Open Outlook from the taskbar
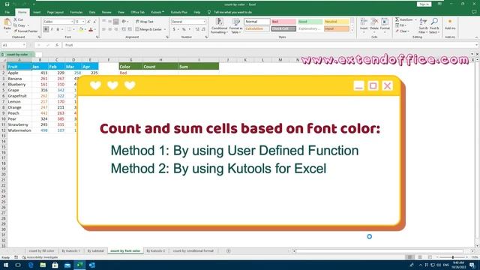This screenshot has width=480, height=270. coord(91,265)
